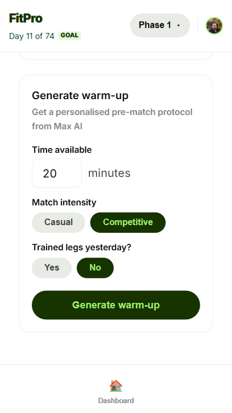
Task: Go to the Dashboard tab label
Action: coord(116,400)
